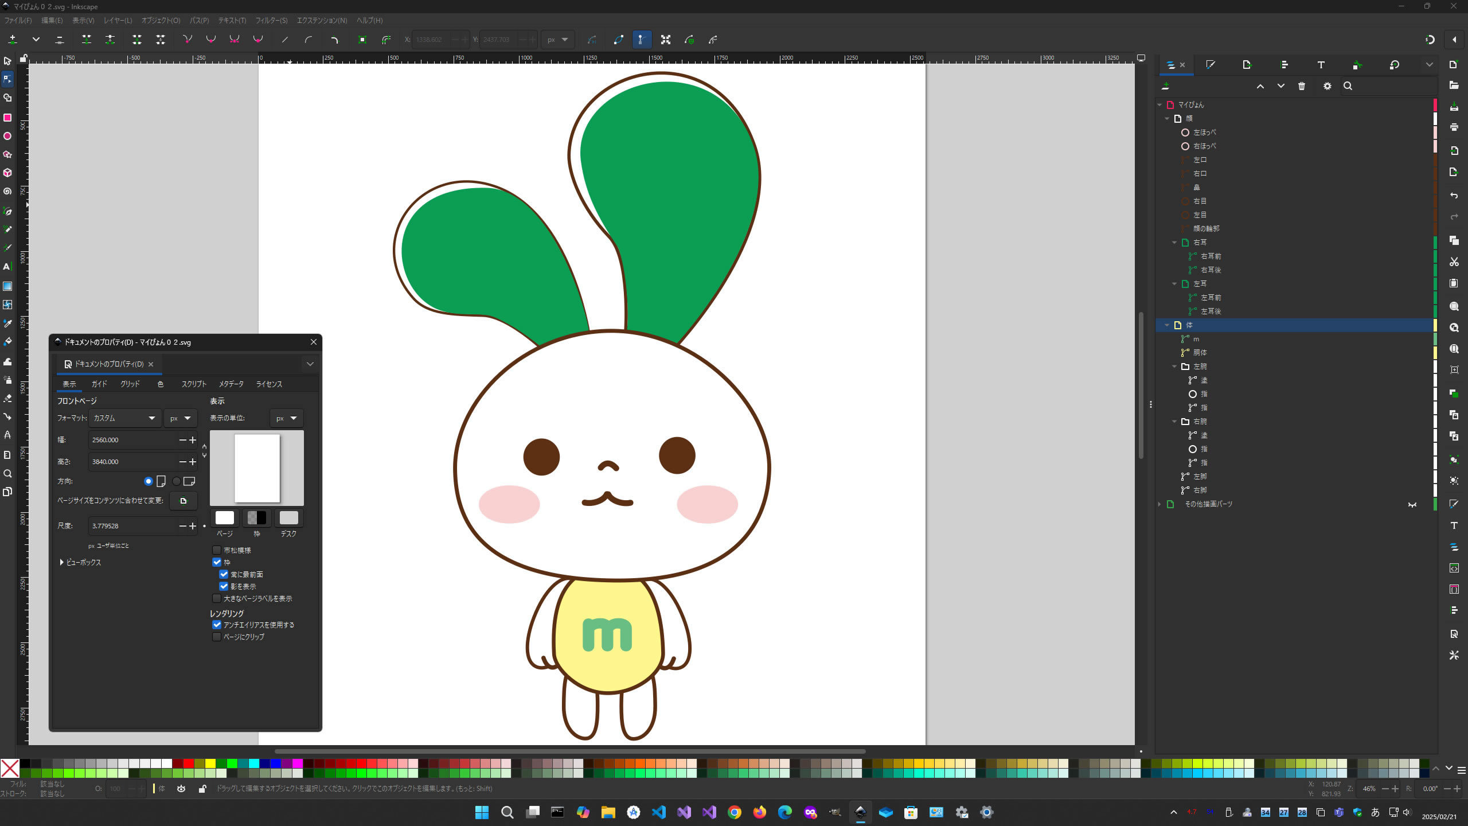Uncheck 影を表示 shadow checkbox

pyautogui.click(x=224, y=586)
